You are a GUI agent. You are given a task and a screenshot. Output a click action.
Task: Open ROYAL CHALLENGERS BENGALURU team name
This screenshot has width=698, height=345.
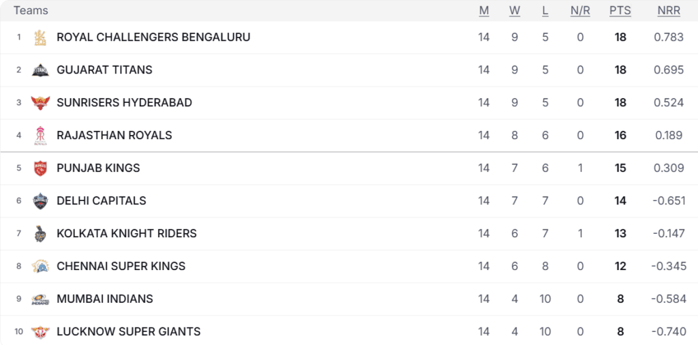pos(153,37)
